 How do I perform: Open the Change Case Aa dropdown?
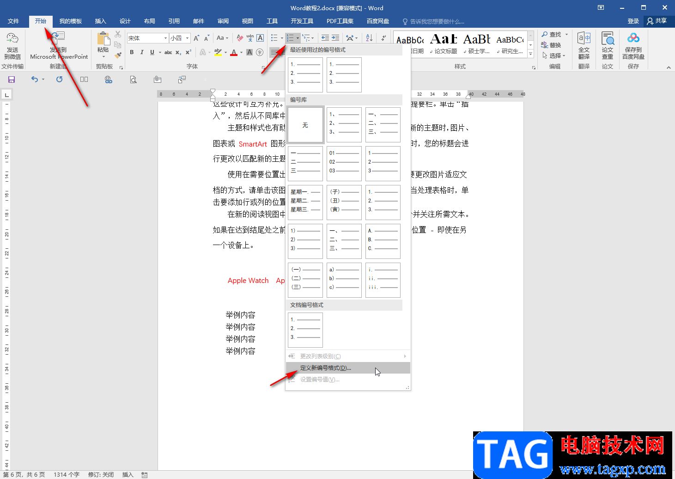point(223,38)
